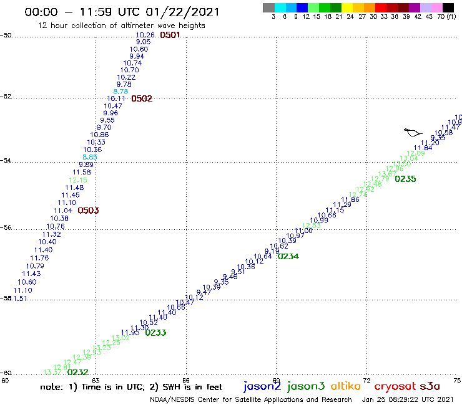Click the 0235 time marker

tap(405, 179)
